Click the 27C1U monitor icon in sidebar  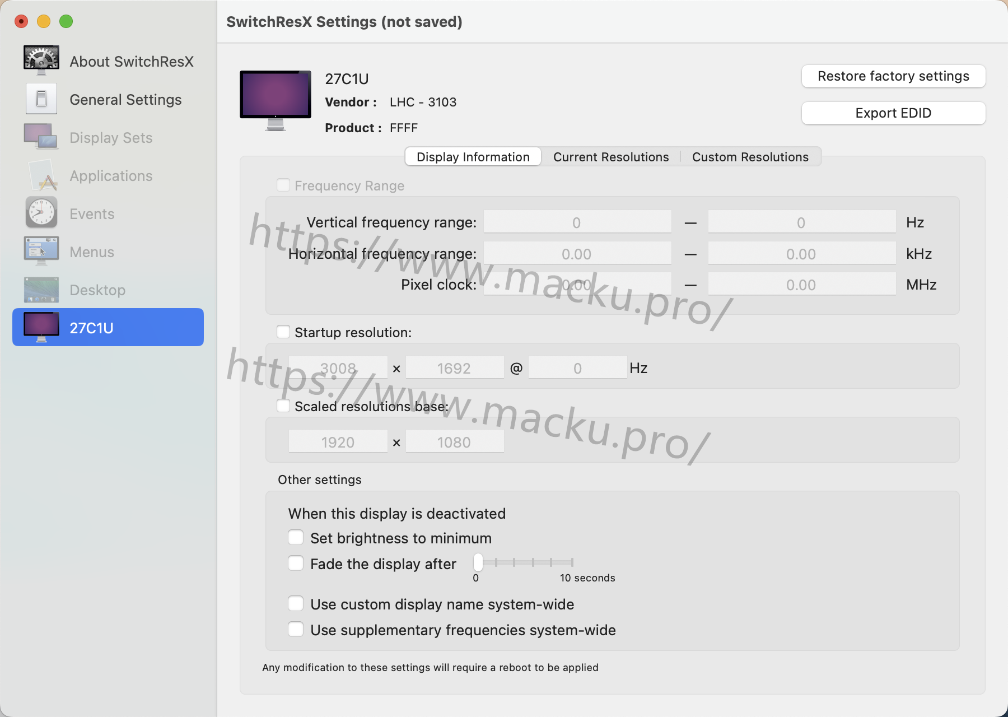(x=41, y=328)
